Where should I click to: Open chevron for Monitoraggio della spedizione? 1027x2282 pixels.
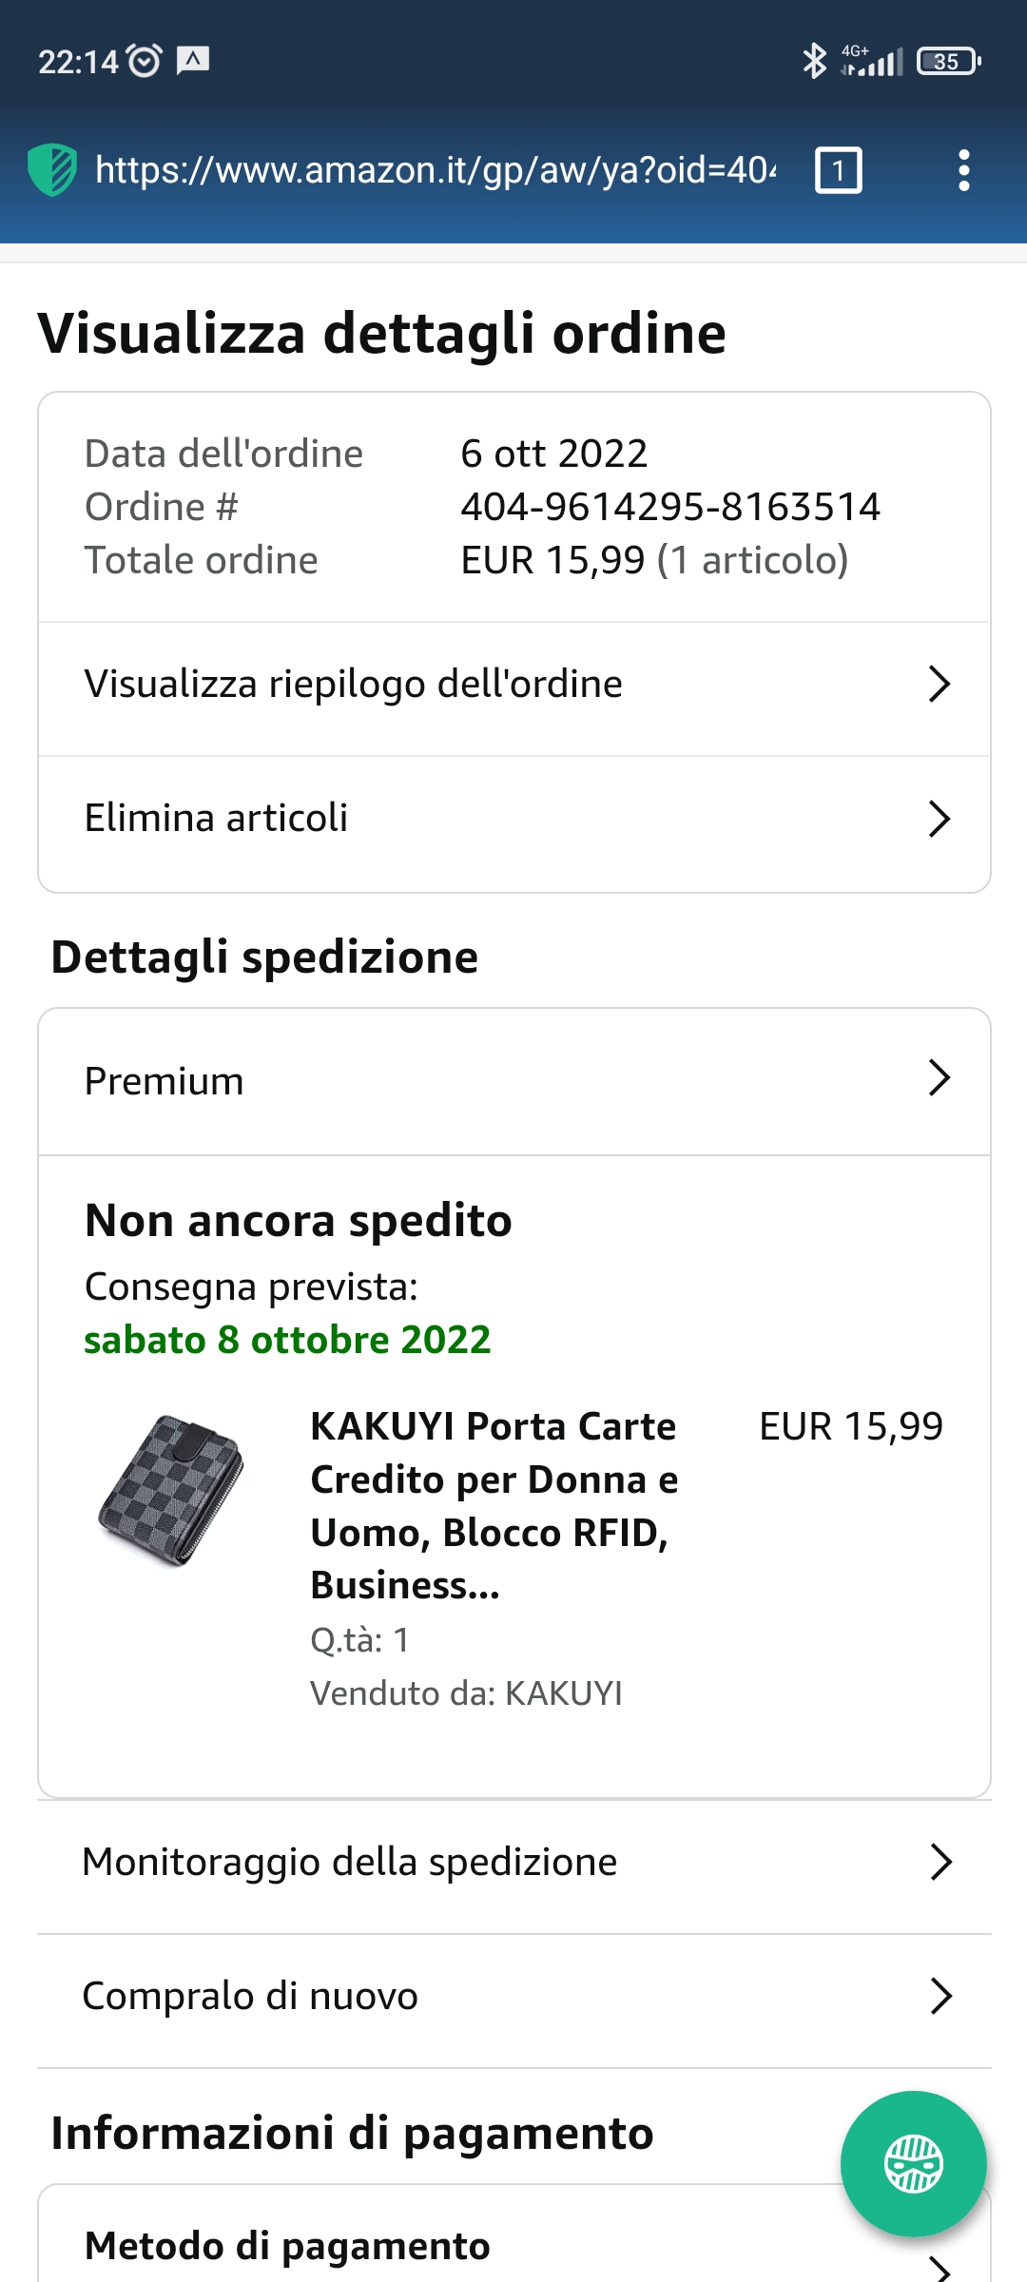click(x=940, y=1862)
